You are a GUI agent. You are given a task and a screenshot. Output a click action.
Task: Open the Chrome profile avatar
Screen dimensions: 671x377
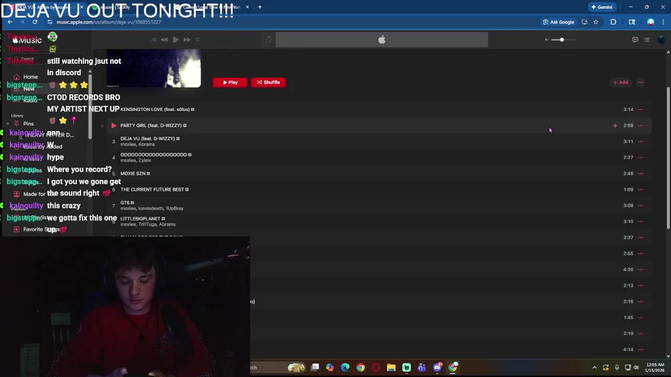coord(651,22)
